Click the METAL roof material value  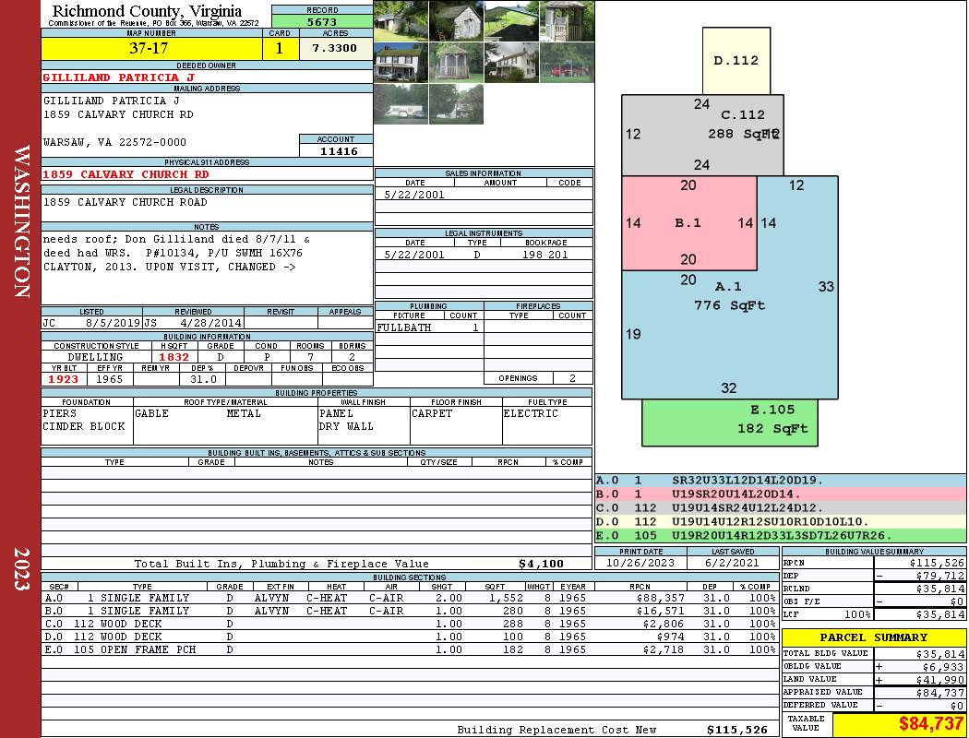(x=244, y=413)
